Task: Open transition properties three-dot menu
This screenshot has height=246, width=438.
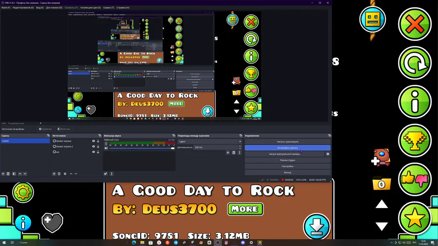Action: (x=239, y=153)
